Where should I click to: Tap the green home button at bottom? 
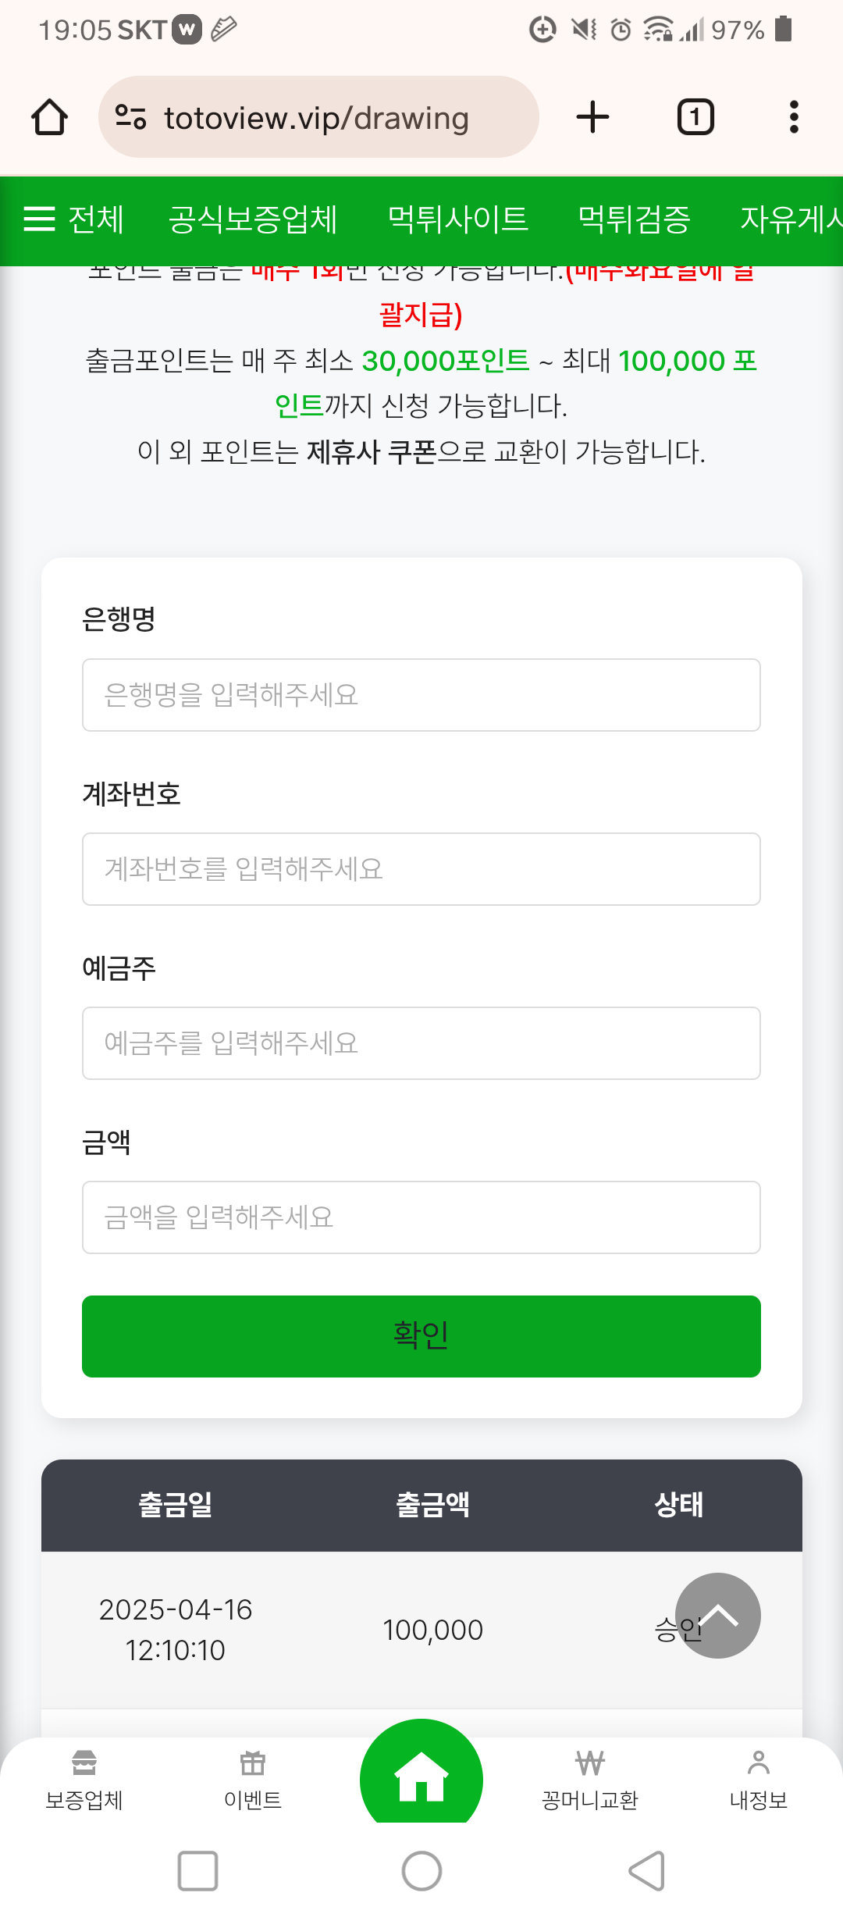(421, 1779)
